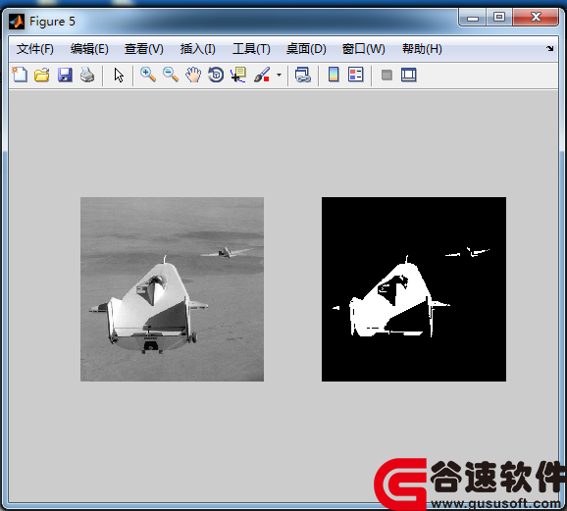Open a file with the folder icon
This screenshot has width=567, height=511.
pos(42,75)
